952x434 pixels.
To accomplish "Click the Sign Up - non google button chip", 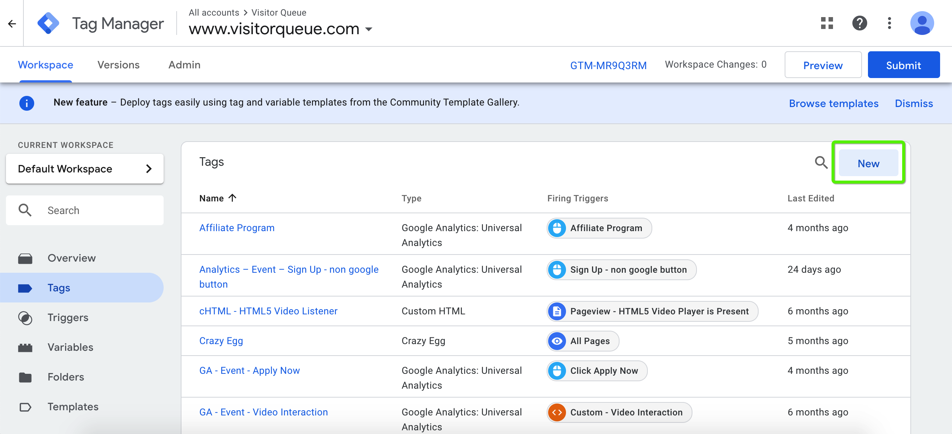I will (x=622, y=270).
